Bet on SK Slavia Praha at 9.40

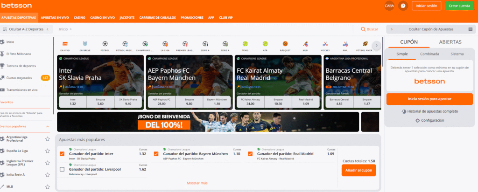click(x=128, y=102)
